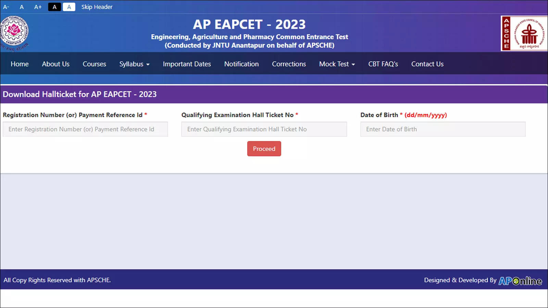Open the Notification menu item

click(241, 64)
